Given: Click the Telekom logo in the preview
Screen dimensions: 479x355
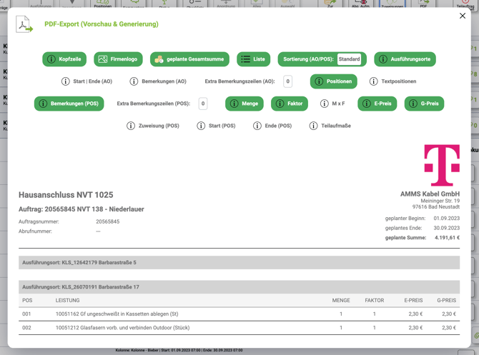Looking at the screenshot, I should pyautogui.click(x=441, y=165).
